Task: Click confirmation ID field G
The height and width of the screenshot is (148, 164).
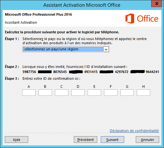Action: pyautogui.click(x=127, y=93)
